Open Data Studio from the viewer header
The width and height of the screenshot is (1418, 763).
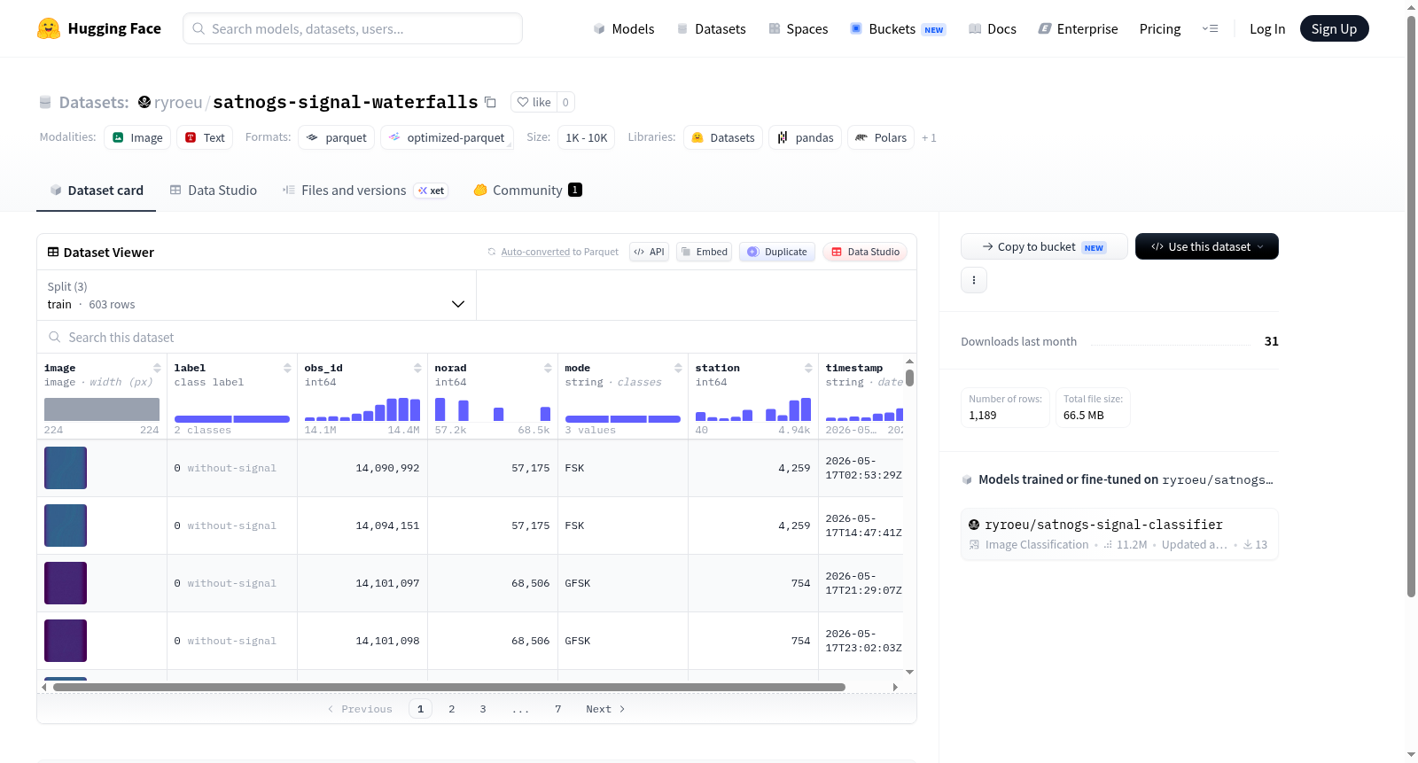click(x=865, y=252)
